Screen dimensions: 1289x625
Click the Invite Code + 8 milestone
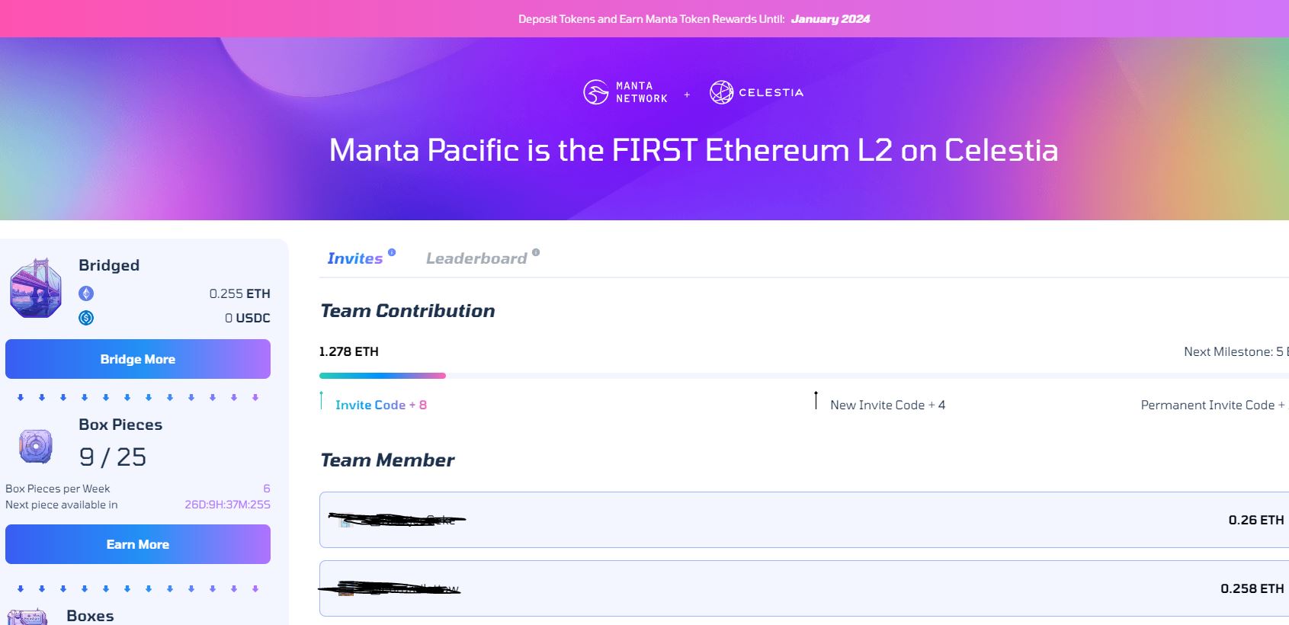coord(380,405)
